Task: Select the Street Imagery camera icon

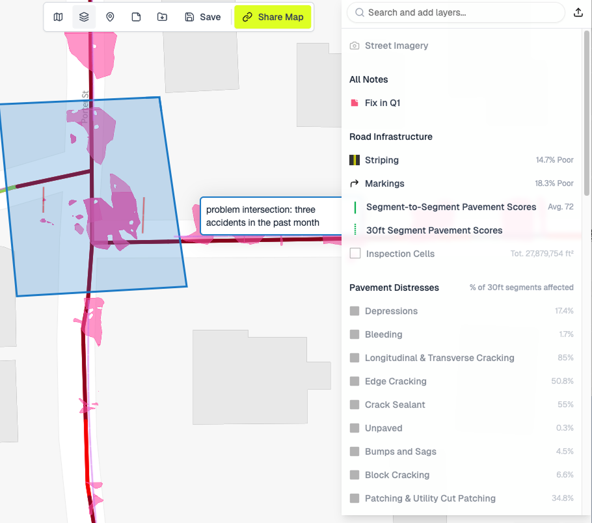Action: 355,46
